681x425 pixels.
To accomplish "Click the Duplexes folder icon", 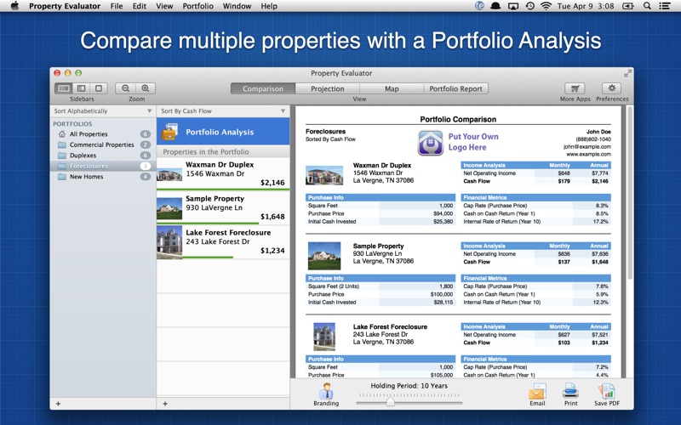I will pyautogui.click(x=62, y=156).
